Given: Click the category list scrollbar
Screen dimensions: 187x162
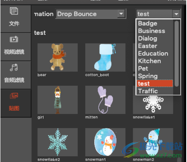Looking at the screenshot, I should click(177, 54).
